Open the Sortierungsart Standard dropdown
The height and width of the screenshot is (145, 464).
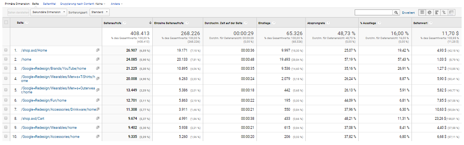(99, 12)
